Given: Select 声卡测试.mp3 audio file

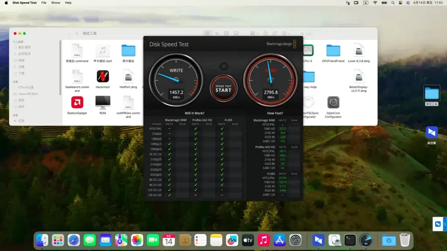Looking at the screenshot, I should pyautogui.click(x=103, y=53).
